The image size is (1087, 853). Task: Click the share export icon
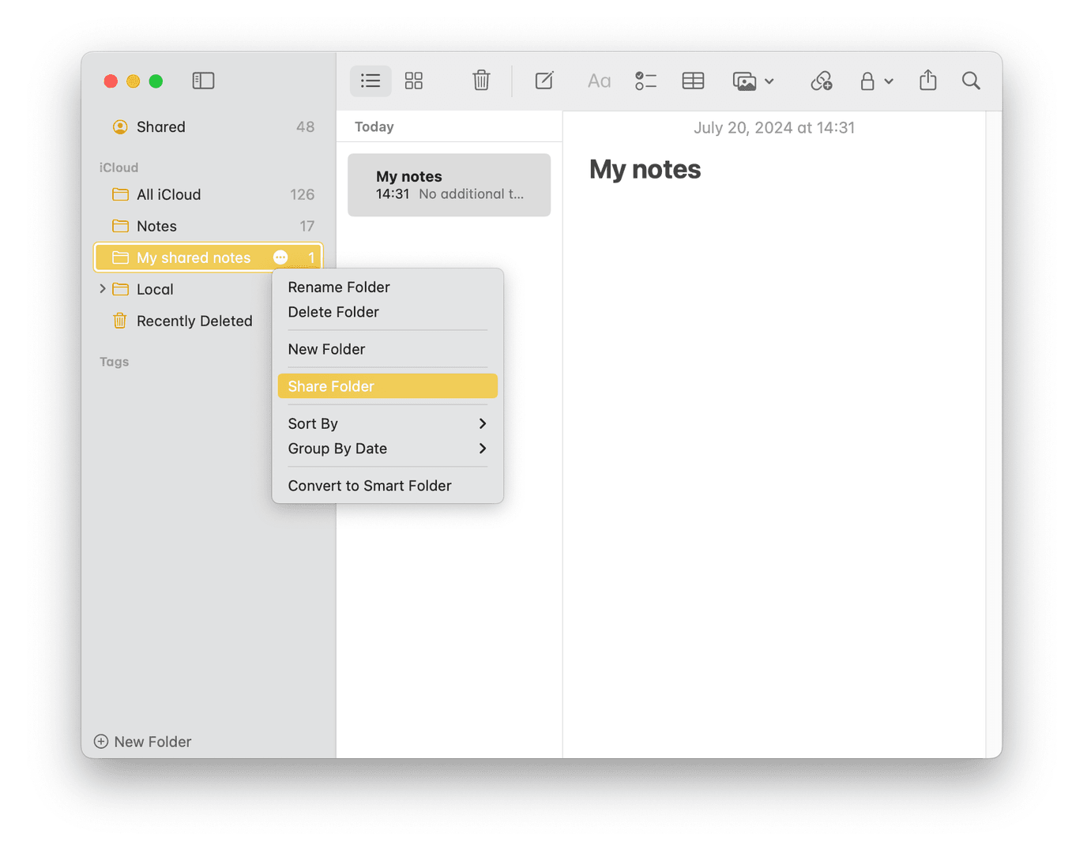click(928, 81)
